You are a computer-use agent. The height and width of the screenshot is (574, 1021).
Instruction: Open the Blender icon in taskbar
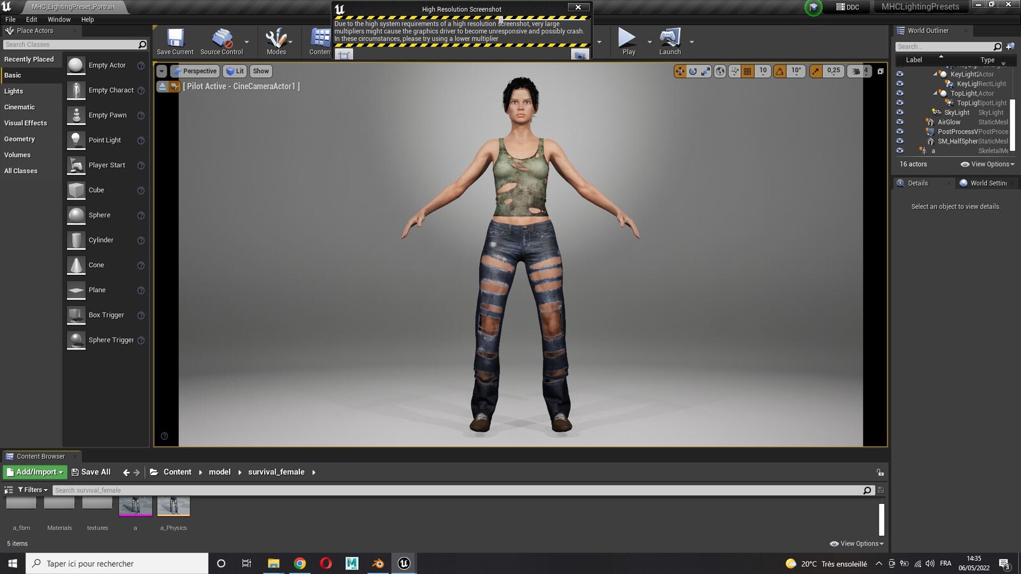[x=378, y=563]
